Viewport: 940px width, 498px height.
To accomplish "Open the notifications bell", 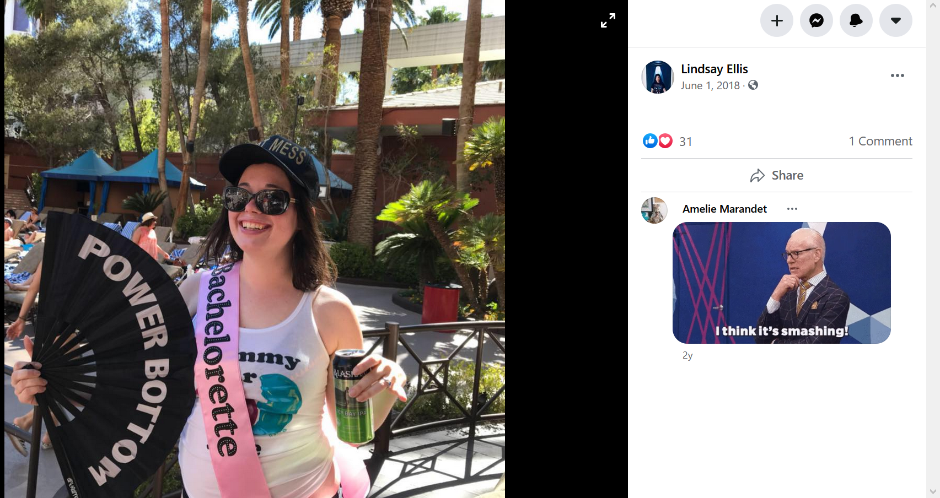I will pos(856,20).
